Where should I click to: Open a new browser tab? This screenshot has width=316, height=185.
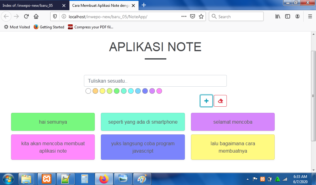coord(144,5)
